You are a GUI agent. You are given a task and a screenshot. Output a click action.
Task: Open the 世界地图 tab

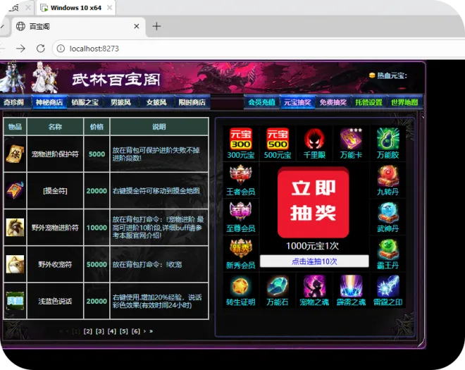pos(404,102)
